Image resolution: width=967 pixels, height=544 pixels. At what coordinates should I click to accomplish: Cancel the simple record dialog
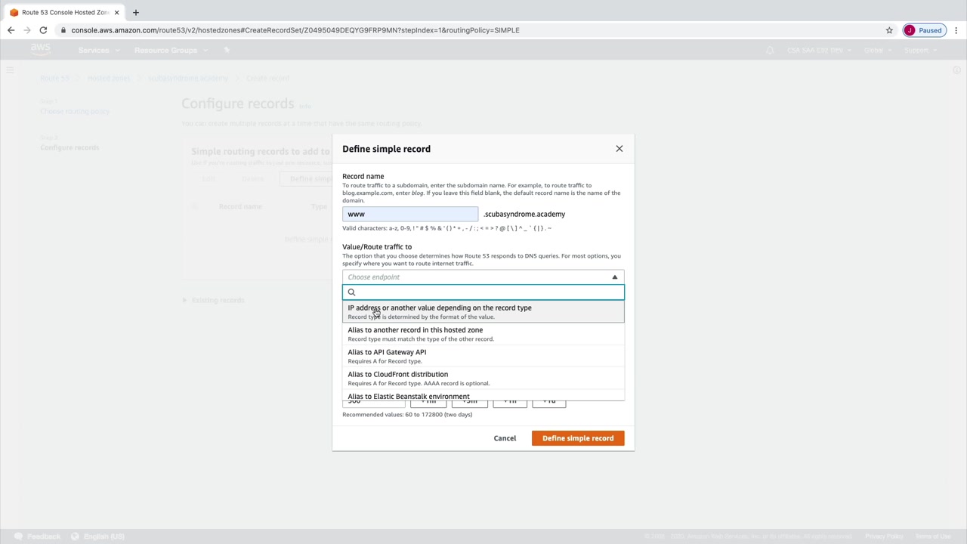pos(505,438)
